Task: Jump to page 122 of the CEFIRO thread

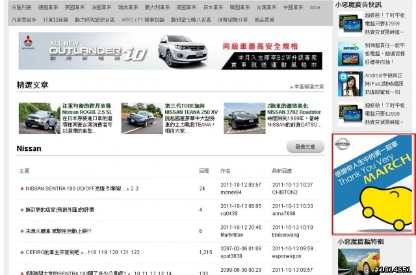Action: pyautogui.click(x=135, y=252)
